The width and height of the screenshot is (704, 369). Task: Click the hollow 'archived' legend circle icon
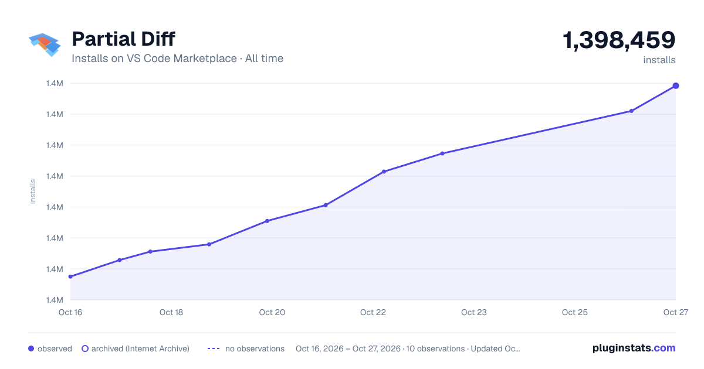click(85, 348)
